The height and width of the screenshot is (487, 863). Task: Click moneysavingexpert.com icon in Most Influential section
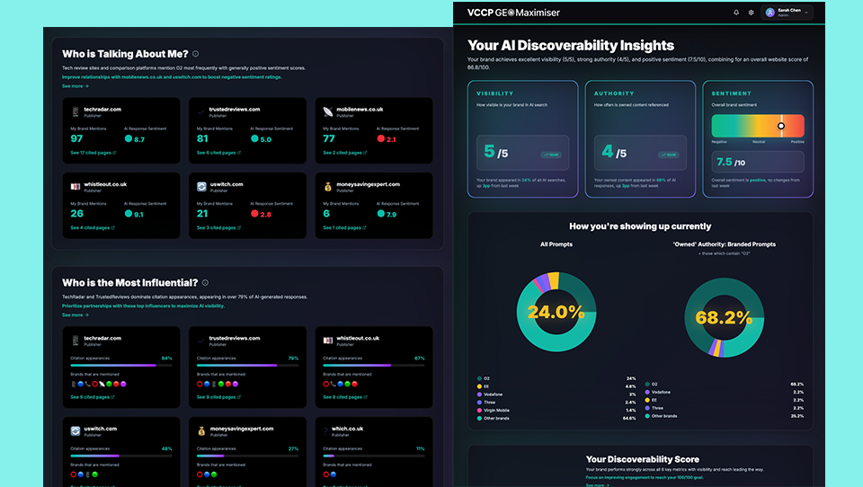(201, 431)
